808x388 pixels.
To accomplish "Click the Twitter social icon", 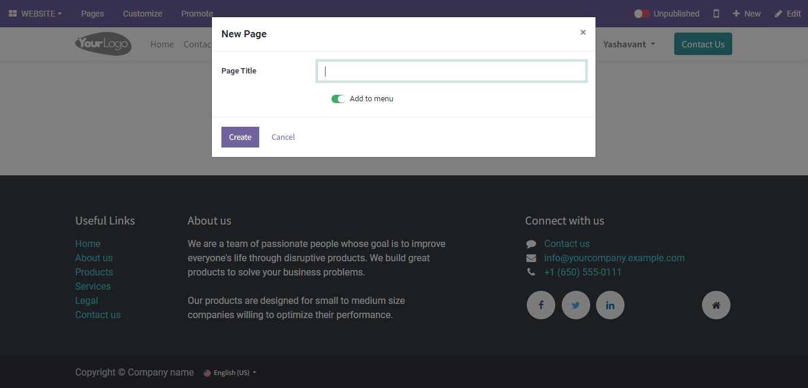I will coord(575,305).
